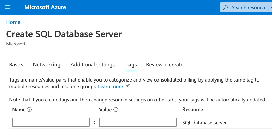Switch to the Basics tab
The width and height of the screenshot is (272, 135).
coord(16,65)
